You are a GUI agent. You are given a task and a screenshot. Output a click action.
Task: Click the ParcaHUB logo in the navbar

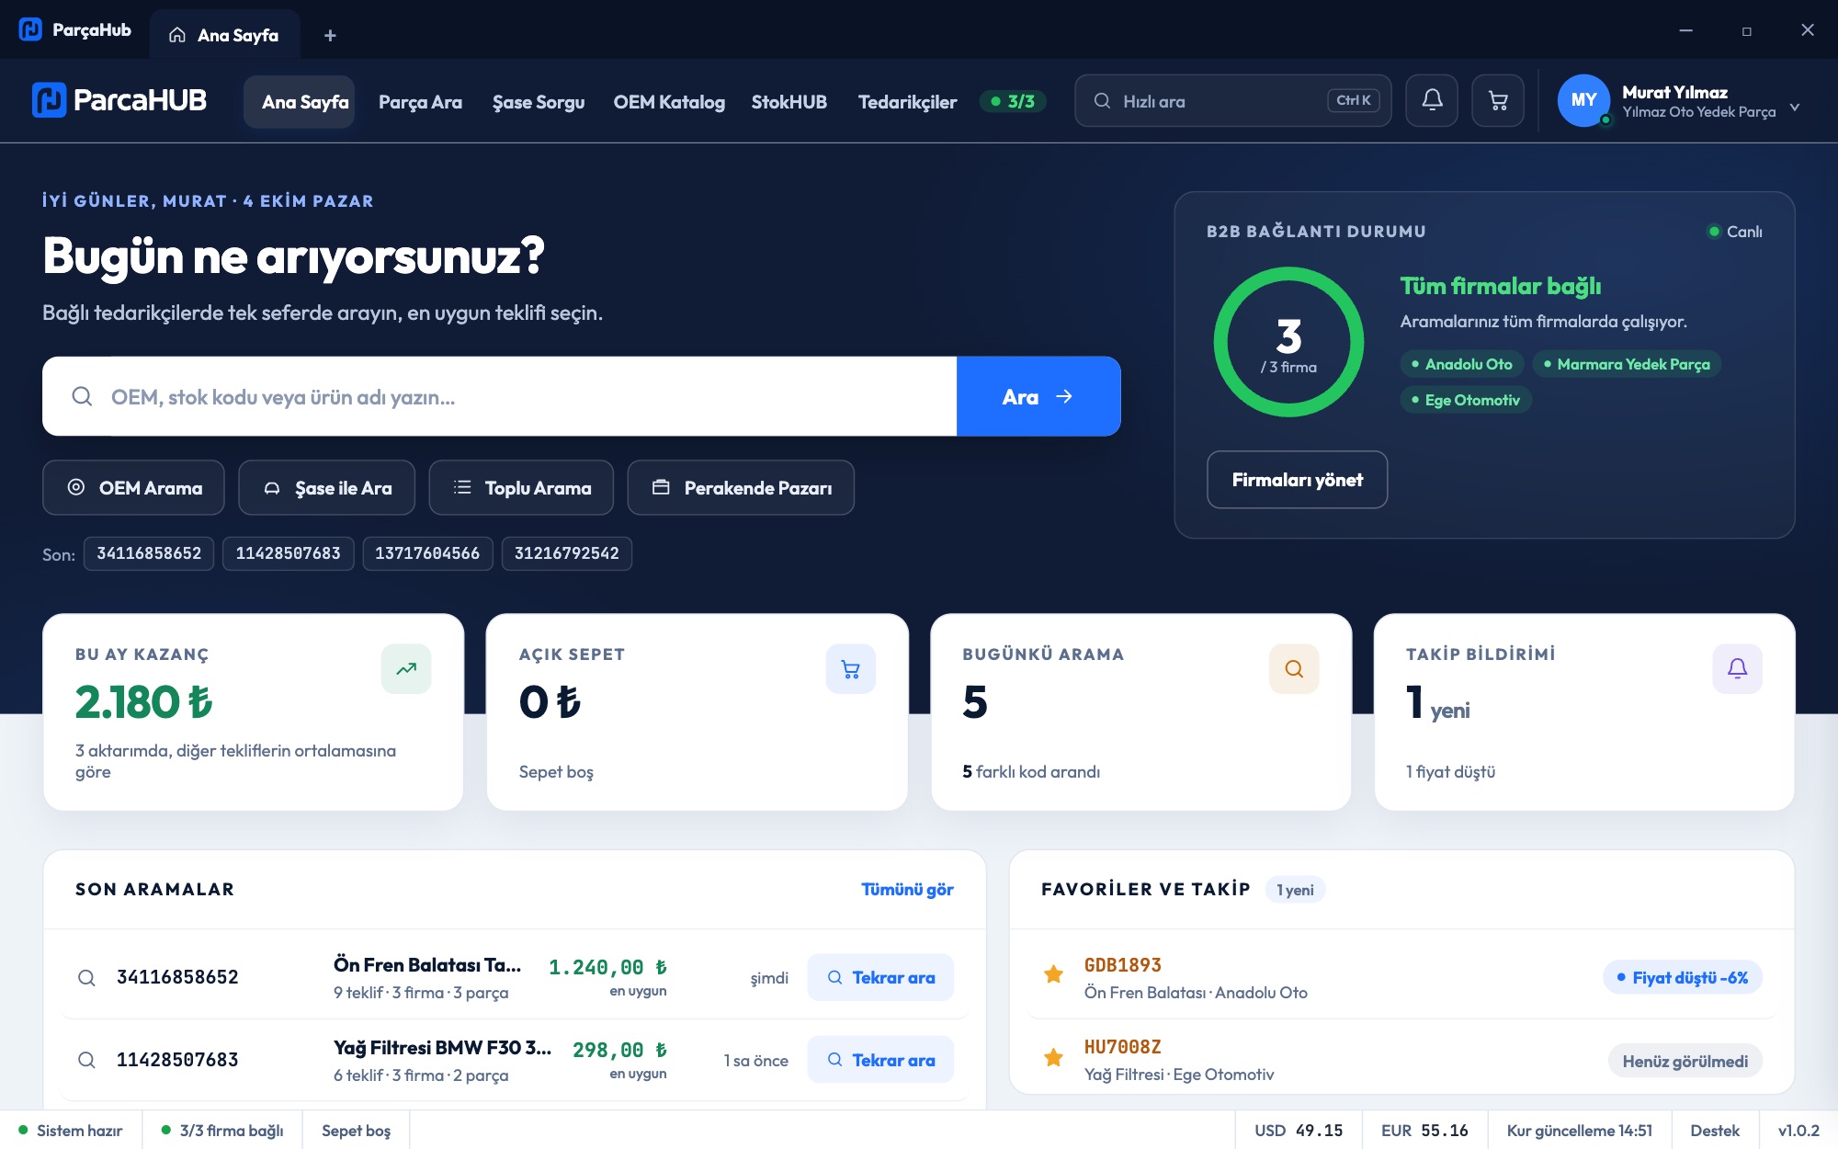[x=119, y=100]
